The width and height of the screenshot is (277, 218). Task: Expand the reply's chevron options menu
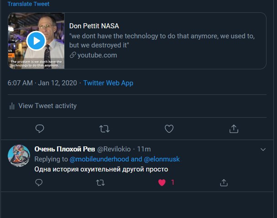(263, 150)
